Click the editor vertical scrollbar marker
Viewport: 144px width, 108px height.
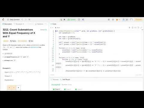point(142,30)
